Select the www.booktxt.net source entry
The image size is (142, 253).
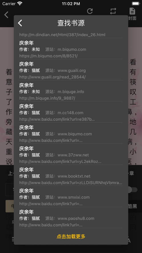71,176
